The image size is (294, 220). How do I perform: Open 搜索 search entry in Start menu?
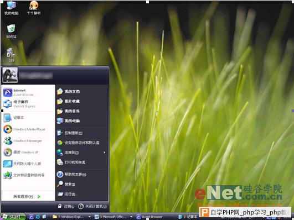81,184
